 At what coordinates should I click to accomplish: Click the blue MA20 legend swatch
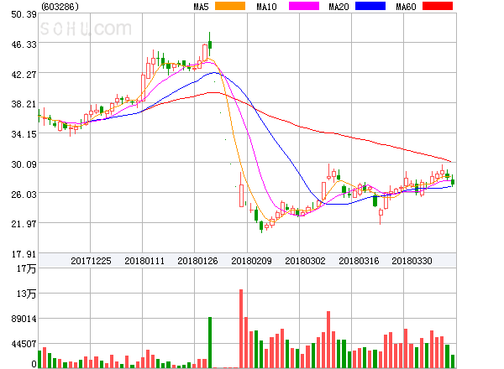tap(370, 6)
